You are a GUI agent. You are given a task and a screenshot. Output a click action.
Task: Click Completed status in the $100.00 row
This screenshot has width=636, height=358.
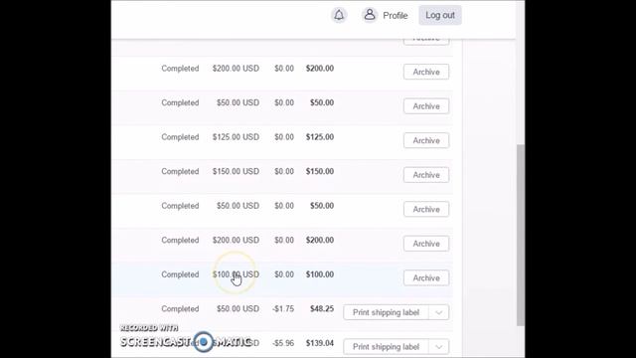coord(180,274)
